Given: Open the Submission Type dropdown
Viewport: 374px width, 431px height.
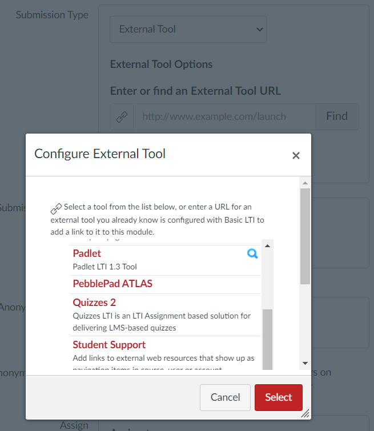Looking at the screenshot, I should 188,29.
